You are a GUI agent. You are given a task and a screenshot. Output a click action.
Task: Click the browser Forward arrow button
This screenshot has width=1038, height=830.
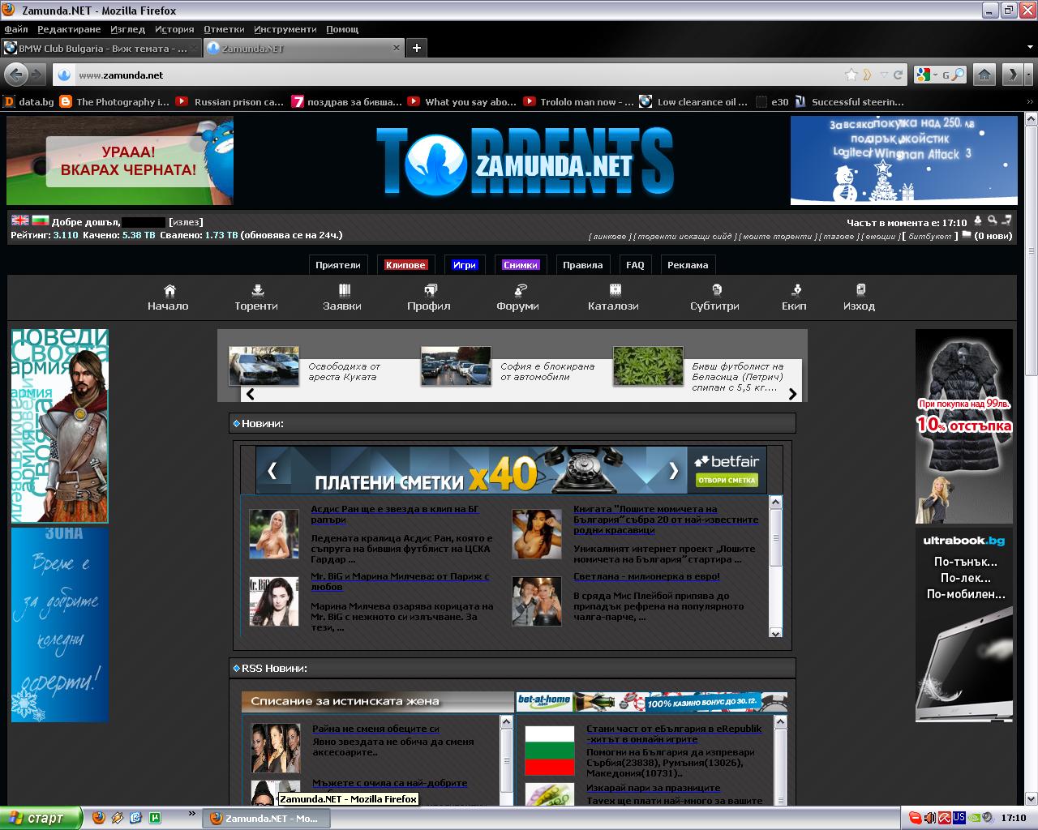point(37,75)
